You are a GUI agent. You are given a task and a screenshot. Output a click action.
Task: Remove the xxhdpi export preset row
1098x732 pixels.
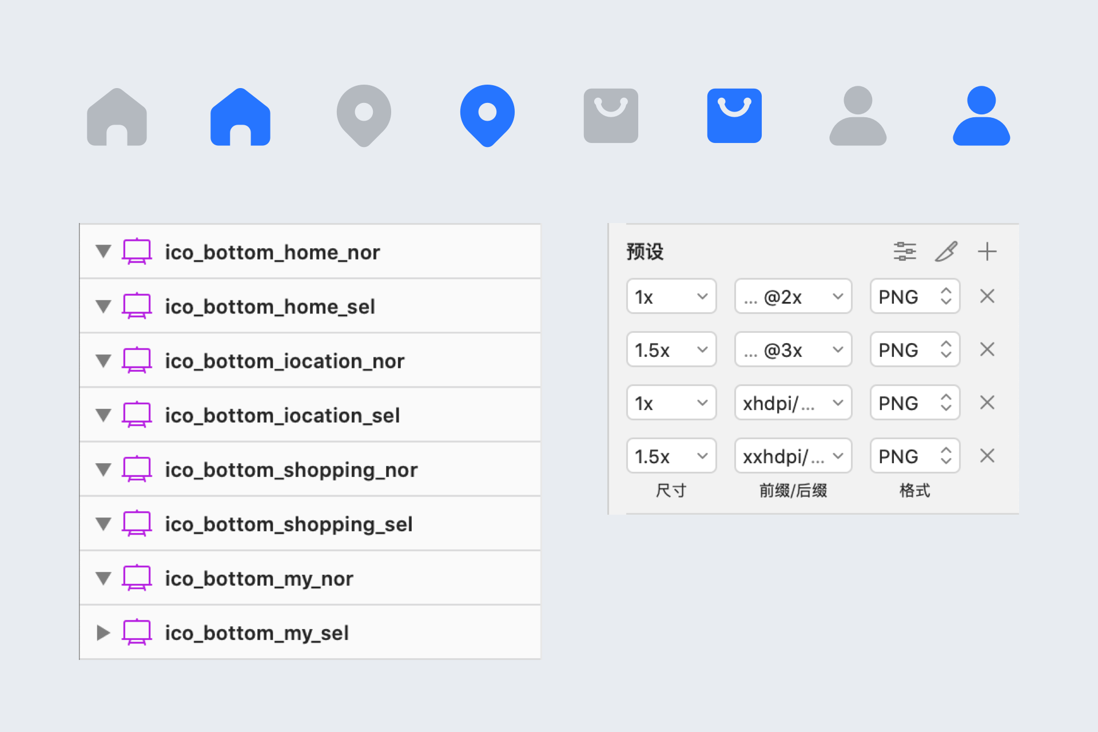click(x=987, y=456)
